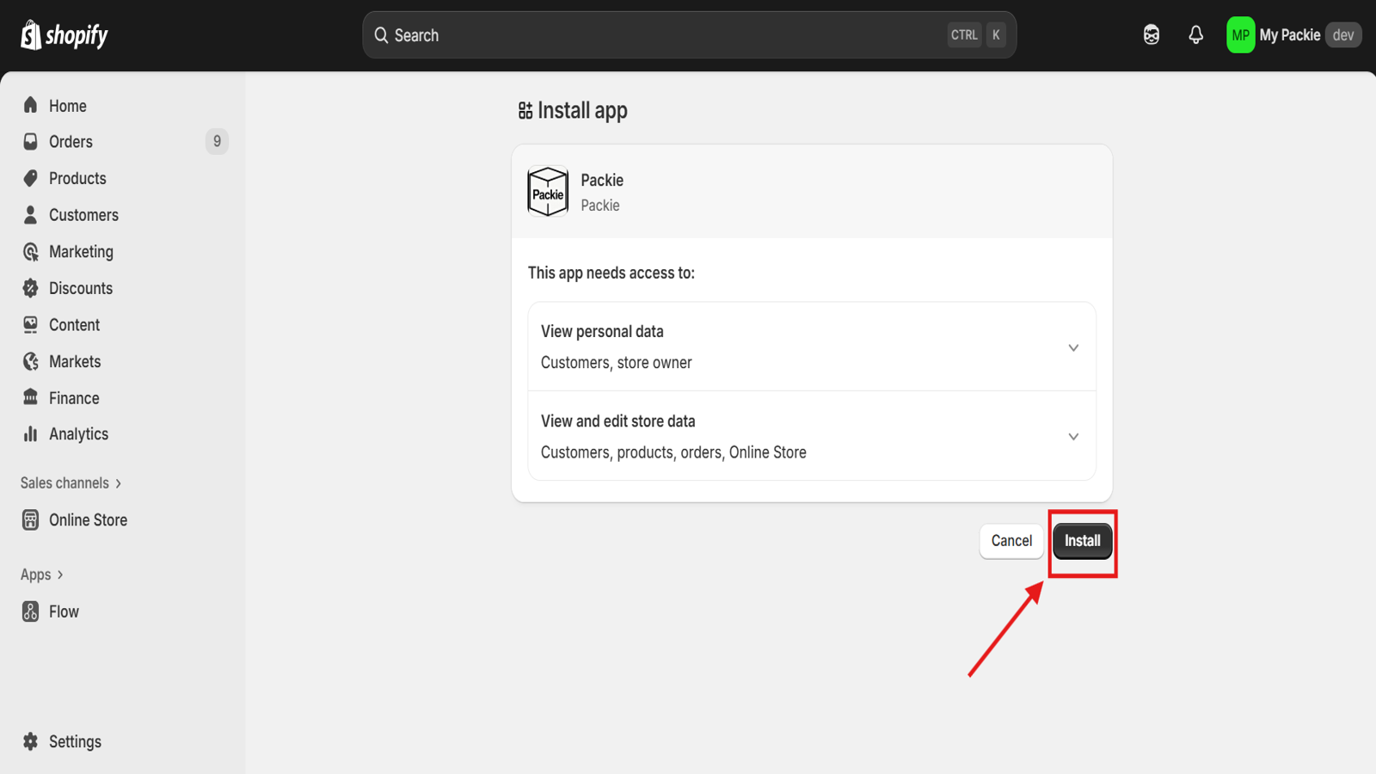Focus the Search input field

[x=689, y=35]
